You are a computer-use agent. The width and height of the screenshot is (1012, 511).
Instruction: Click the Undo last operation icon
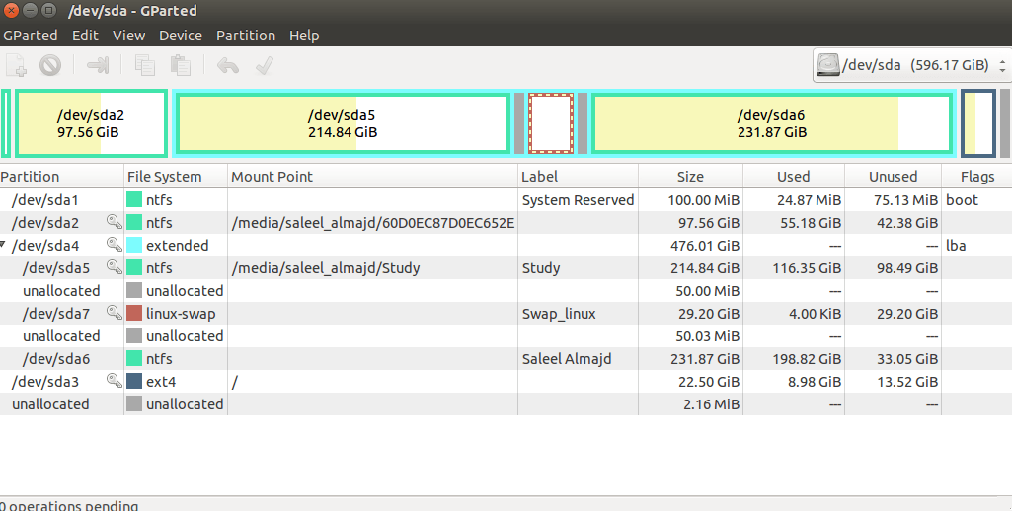[x=228, y=66]
